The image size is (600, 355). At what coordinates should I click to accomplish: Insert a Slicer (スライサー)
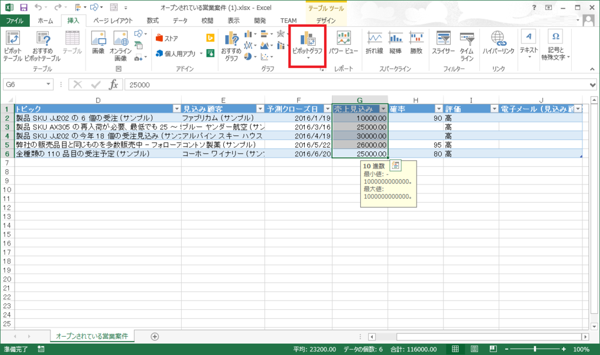point(444,42)
